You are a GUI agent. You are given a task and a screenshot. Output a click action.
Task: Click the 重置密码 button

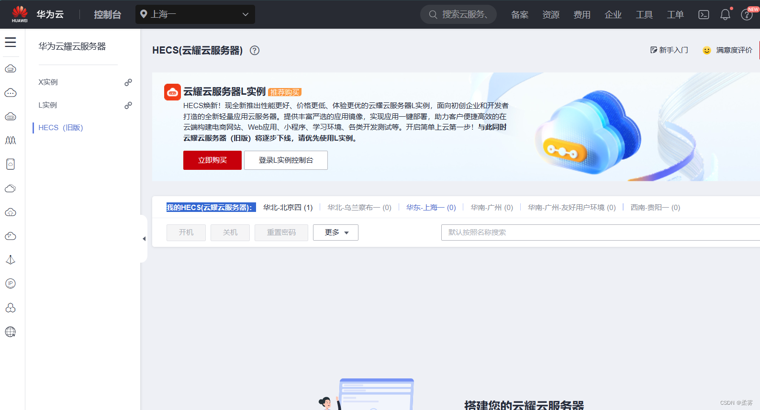[281, 233]
